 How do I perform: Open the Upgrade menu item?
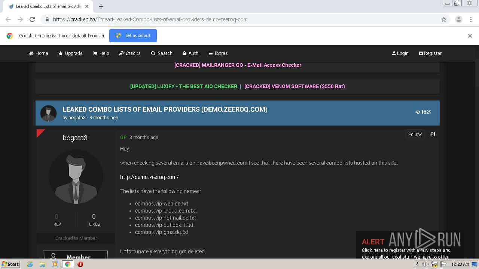pyautogui.click(x=70, y=53)
